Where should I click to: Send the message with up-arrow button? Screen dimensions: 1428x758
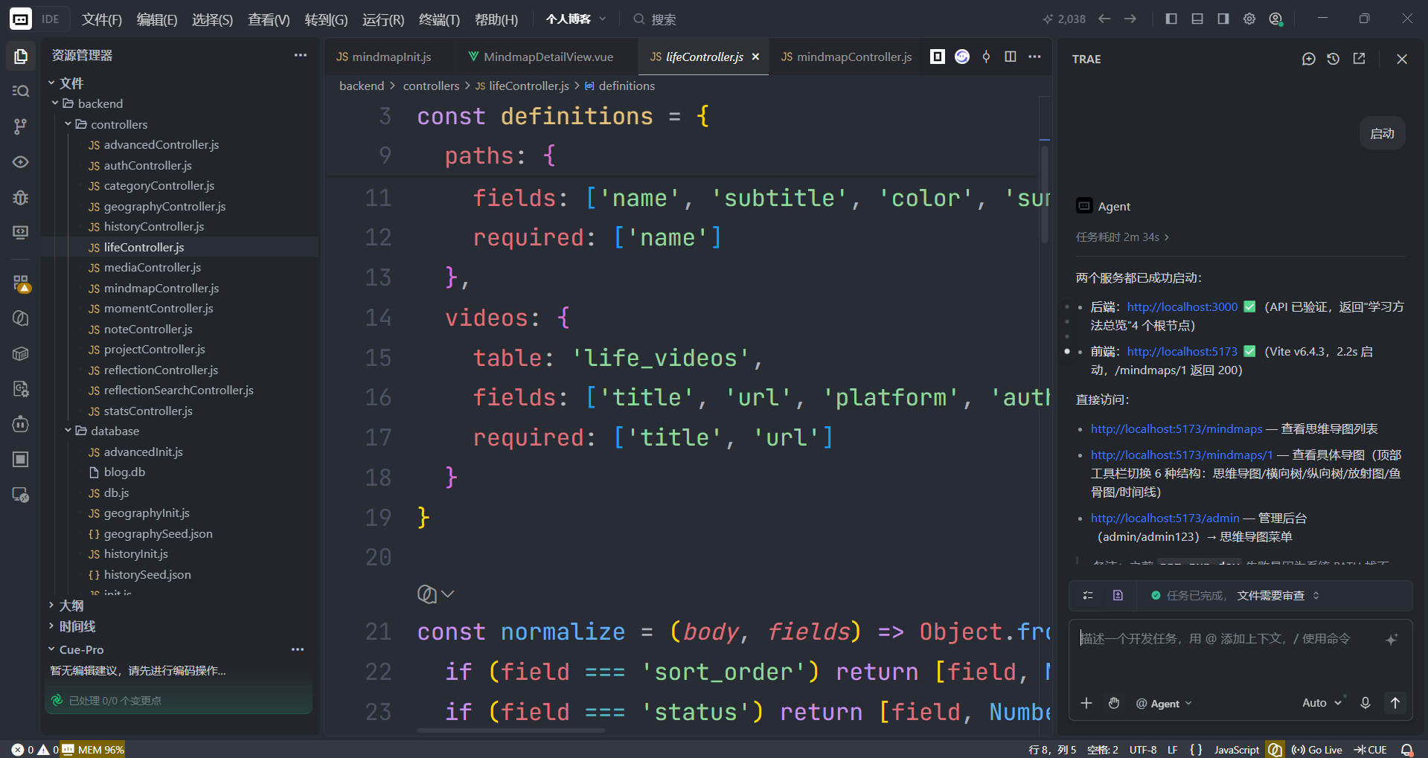(x=1395, y=703)
